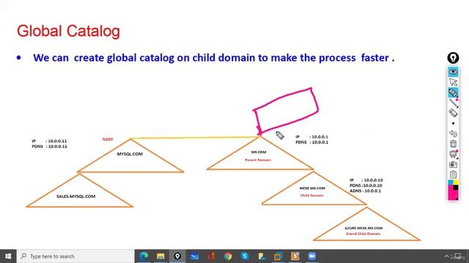Open orange S app in taskbar
The image size is (469, 263).
pyautogui.click(x=295, y=256)
